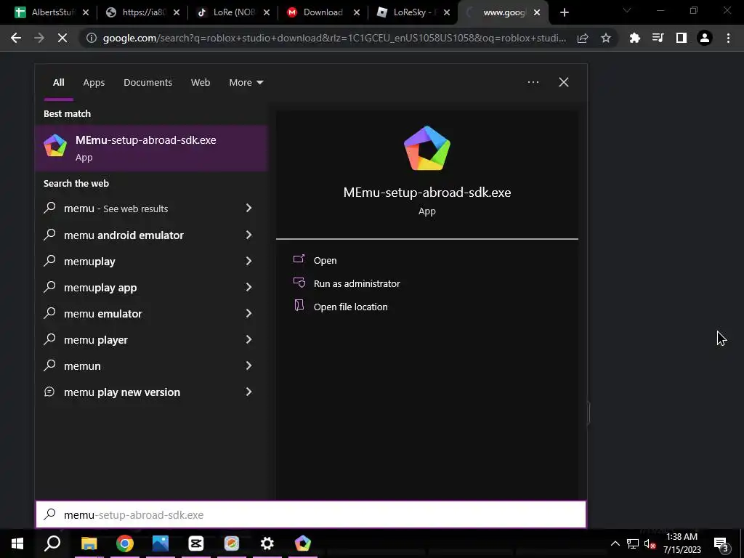Screen dimensions: 744x558
Task: Click the muted volume tray icon
Action: [x=650, y=543]
